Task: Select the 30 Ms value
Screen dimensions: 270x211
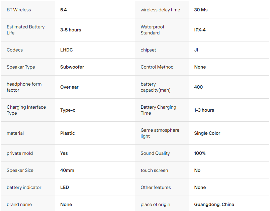Action: (x=201, y=10)
